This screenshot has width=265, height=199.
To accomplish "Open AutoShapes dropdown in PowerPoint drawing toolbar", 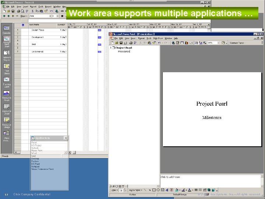I will [135, 190].
